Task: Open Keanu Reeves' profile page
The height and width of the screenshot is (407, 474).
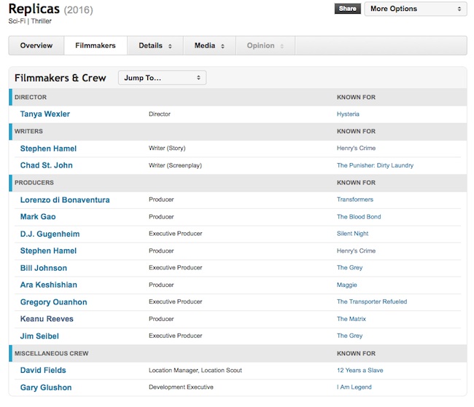Action: 47,319
